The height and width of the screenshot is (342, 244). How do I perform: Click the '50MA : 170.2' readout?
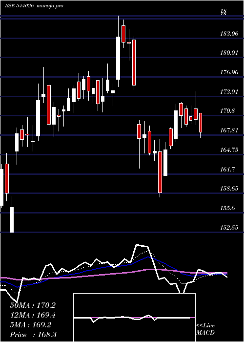[33, 305]
